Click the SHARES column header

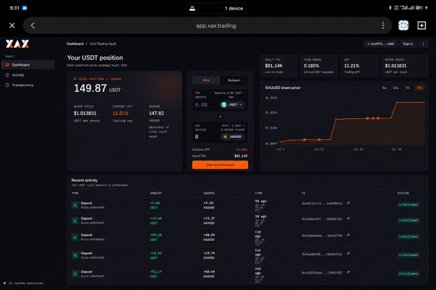[x=209, y=193]
